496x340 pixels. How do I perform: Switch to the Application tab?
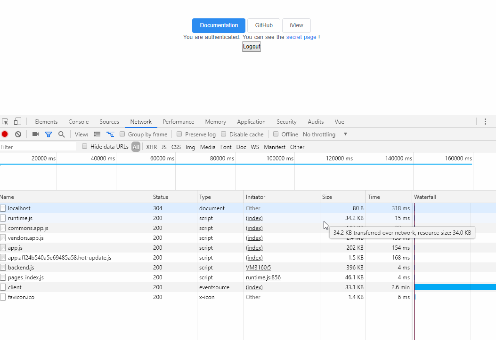click(251, 121)
